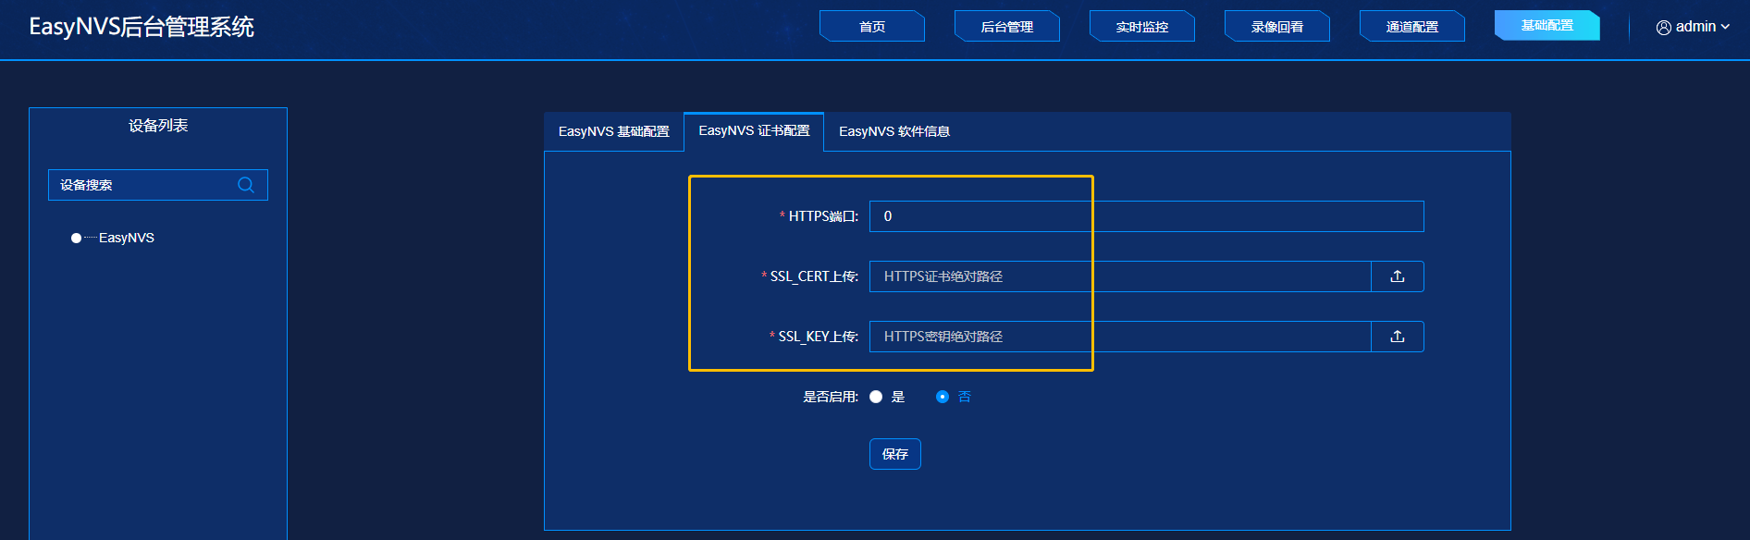Click the SSL_CERT upload icon button
The width and height of the screenshot is (1750, 540).
[x=1397, y=276]
